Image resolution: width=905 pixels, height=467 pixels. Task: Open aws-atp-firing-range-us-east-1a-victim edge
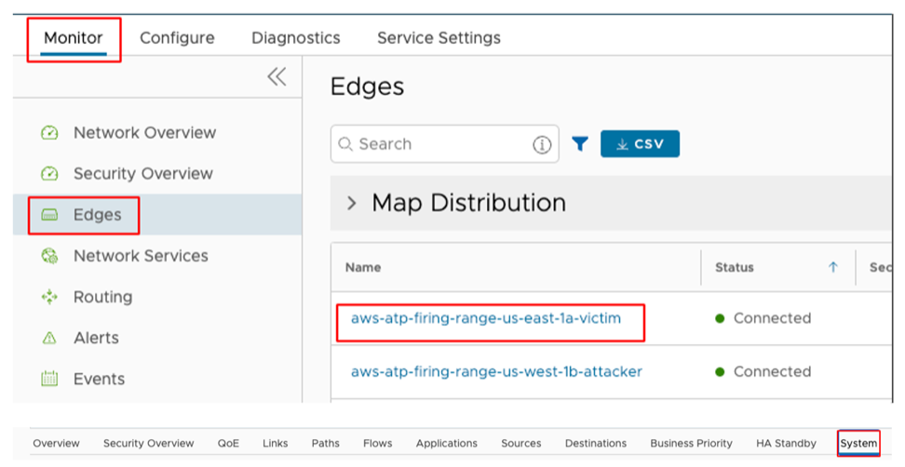pyautogui.click(x=485, y=318)
